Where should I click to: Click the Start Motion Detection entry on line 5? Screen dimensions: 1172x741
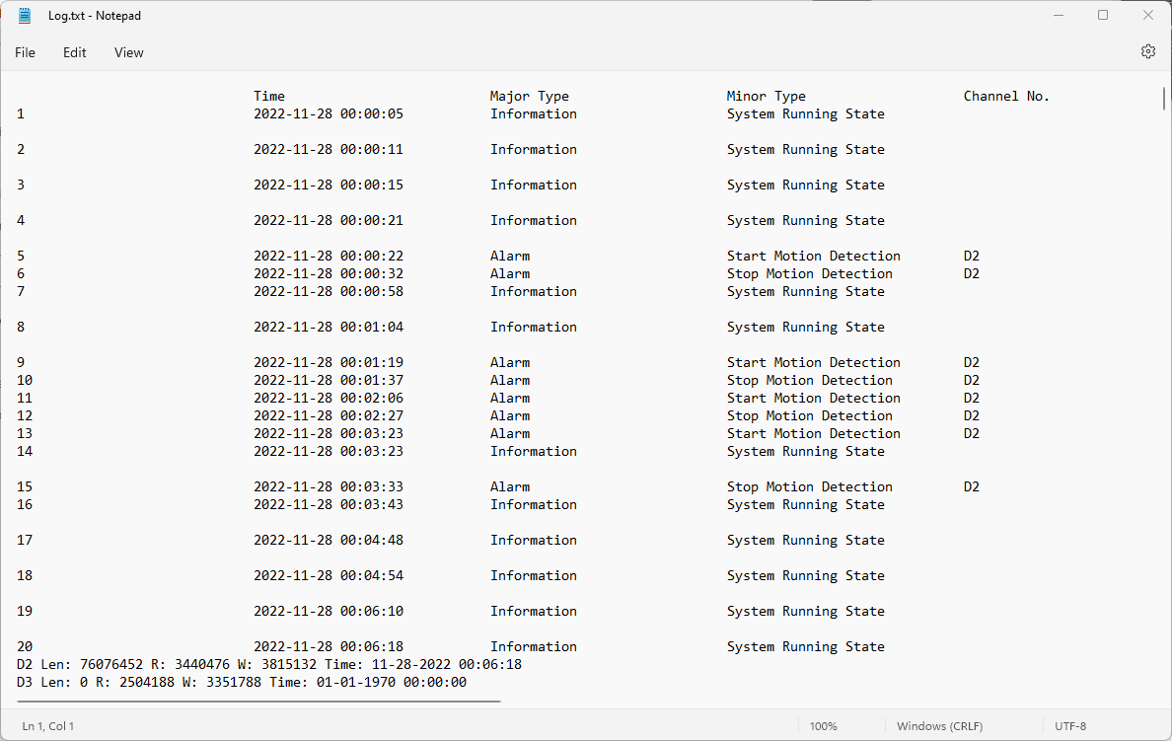pos(813,256)
